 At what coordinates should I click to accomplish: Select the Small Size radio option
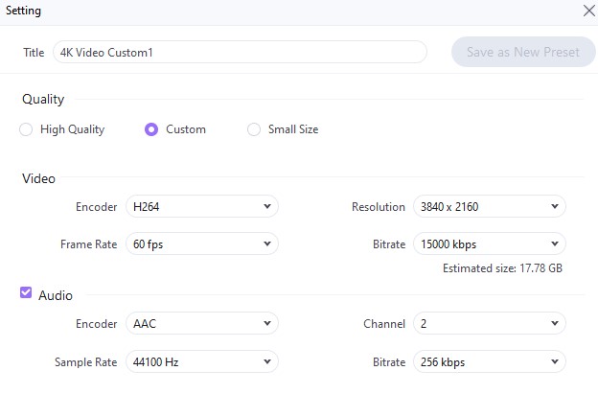click(254, 129)
